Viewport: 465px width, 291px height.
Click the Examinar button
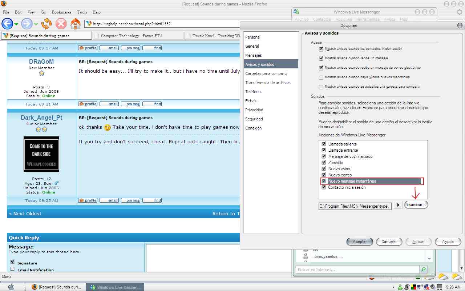(416, 205)
